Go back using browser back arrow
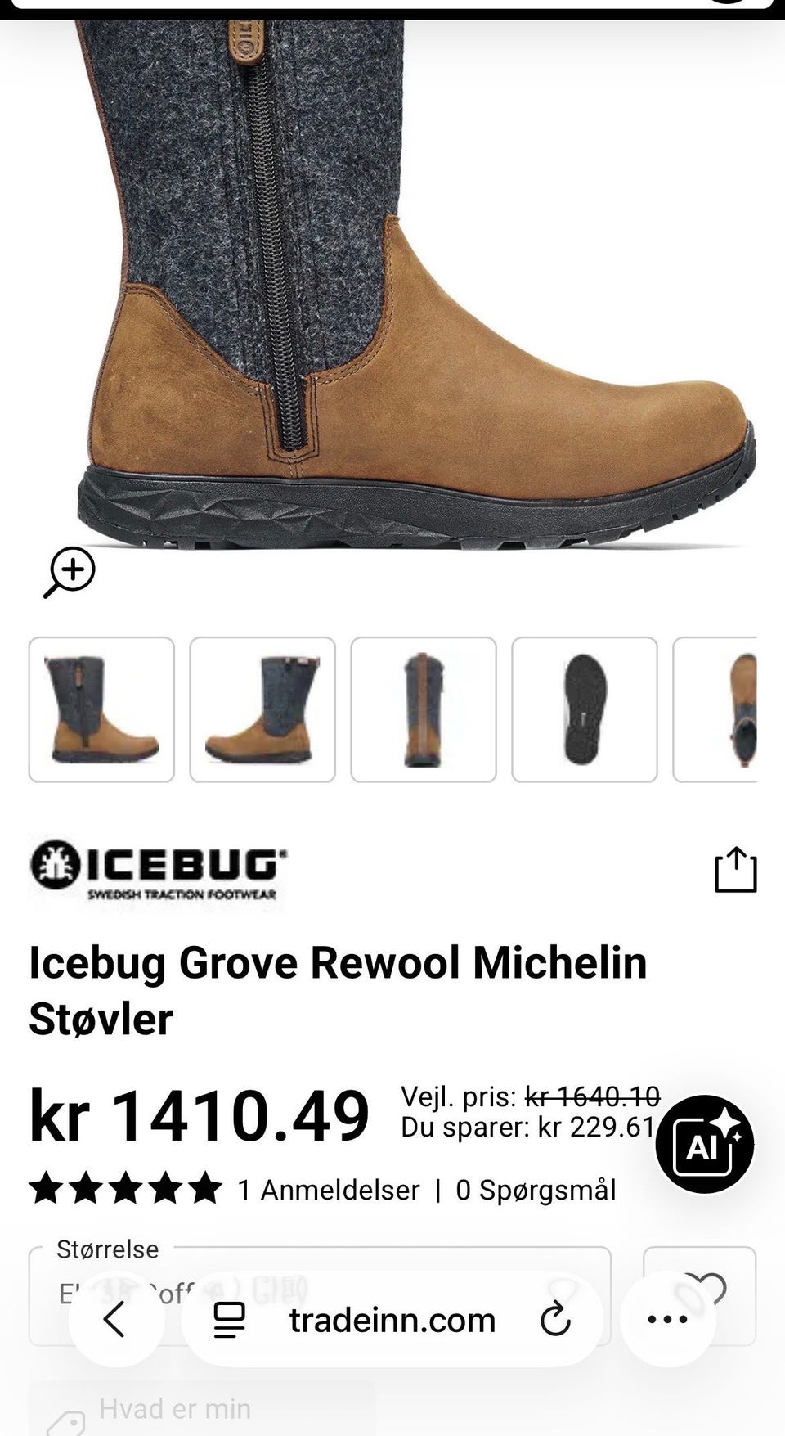 point(115,1320)
